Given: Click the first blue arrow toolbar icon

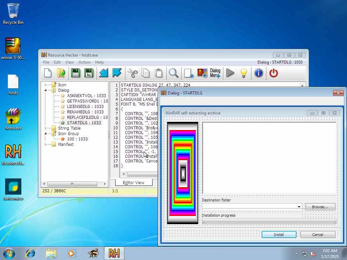Looking at the screenshot, I should tap(104, 73).
